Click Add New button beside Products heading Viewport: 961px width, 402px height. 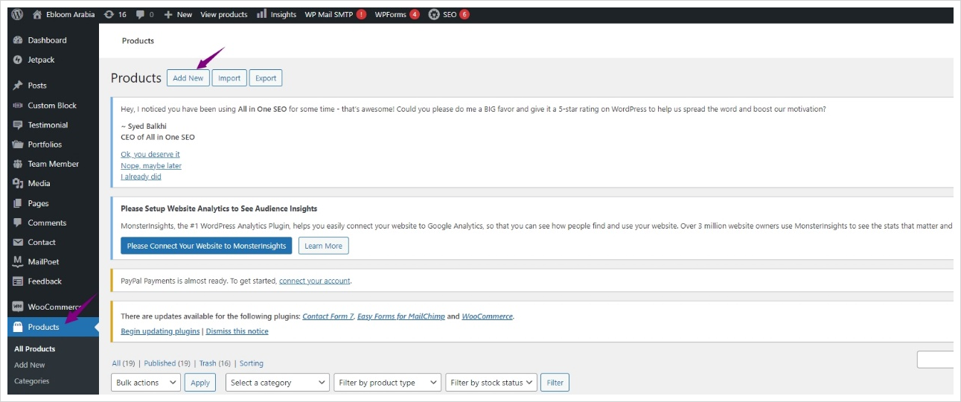pyautogui.click(x=188, y=78)
